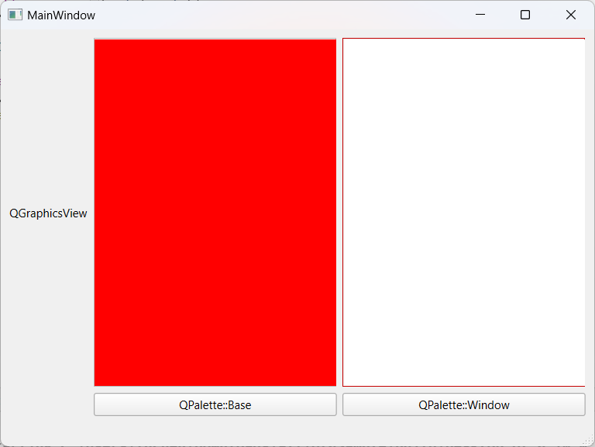This screenshot has height=447, width=595.
Task: Click the gray empty area below the QGraphicsView label
Action: coord(46,309)
